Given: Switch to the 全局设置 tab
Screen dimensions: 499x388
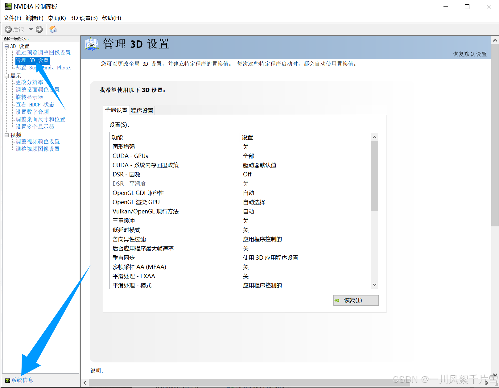Looking at the screenshot, I should (116, 110).
